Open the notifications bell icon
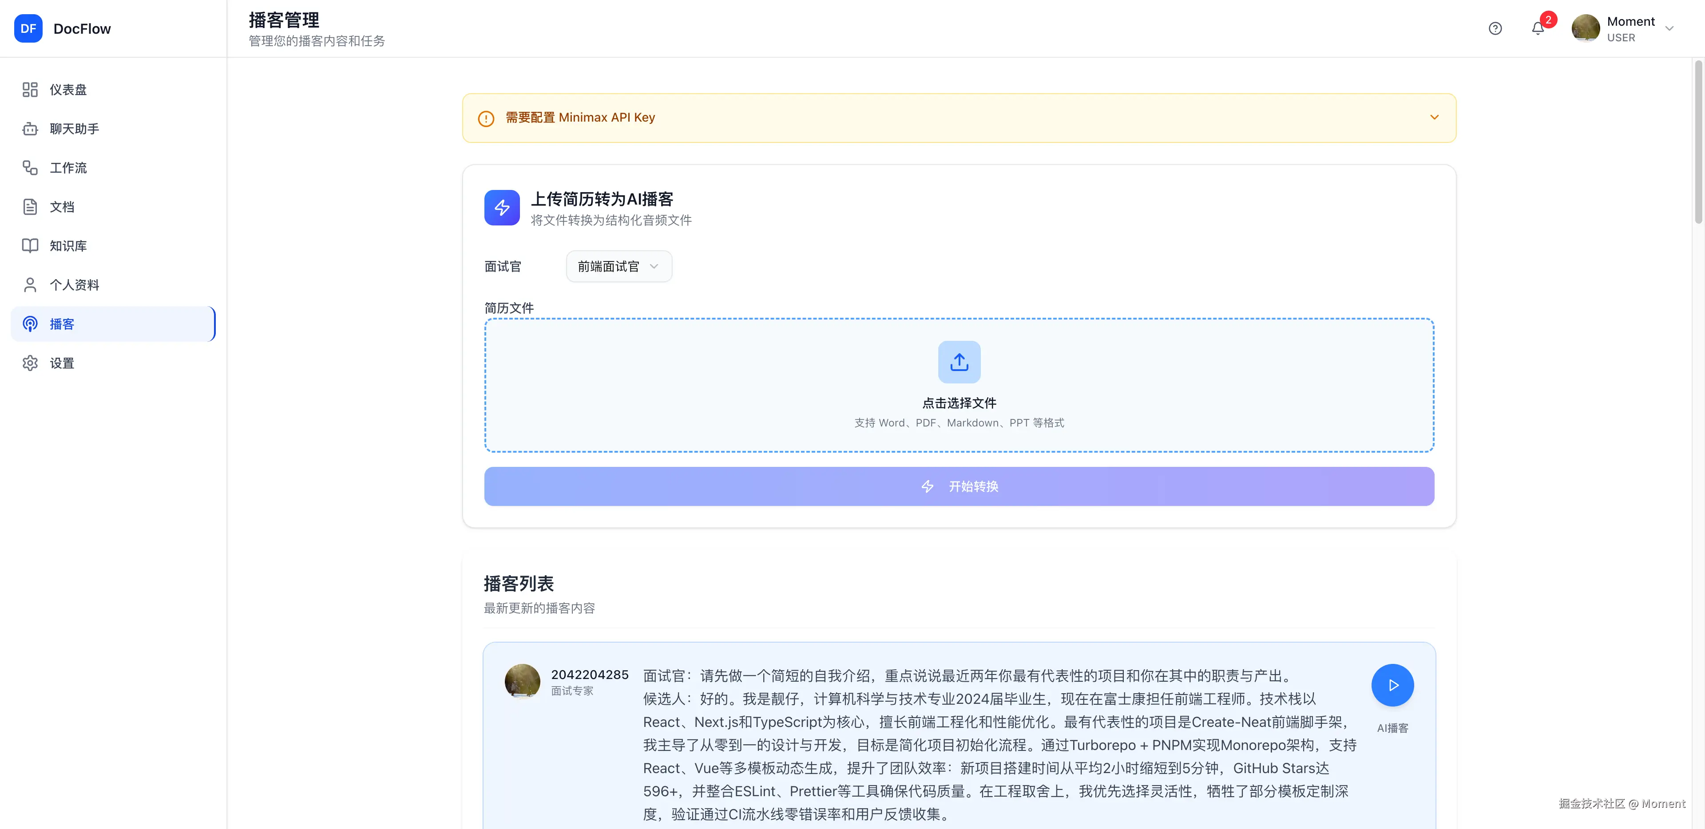This screenshot has height=829, width=1705. [x=1538, y=28]
